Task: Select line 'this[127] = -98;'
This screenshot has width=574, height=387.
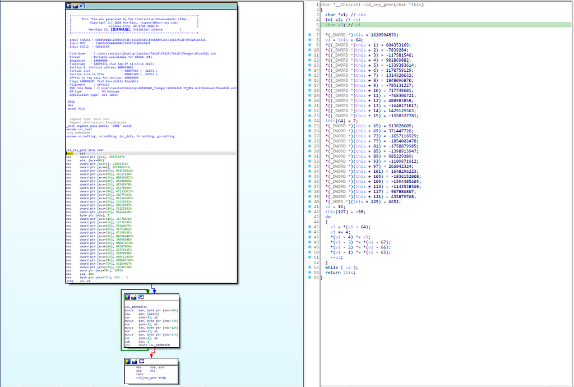Action: tap(345, 211)
